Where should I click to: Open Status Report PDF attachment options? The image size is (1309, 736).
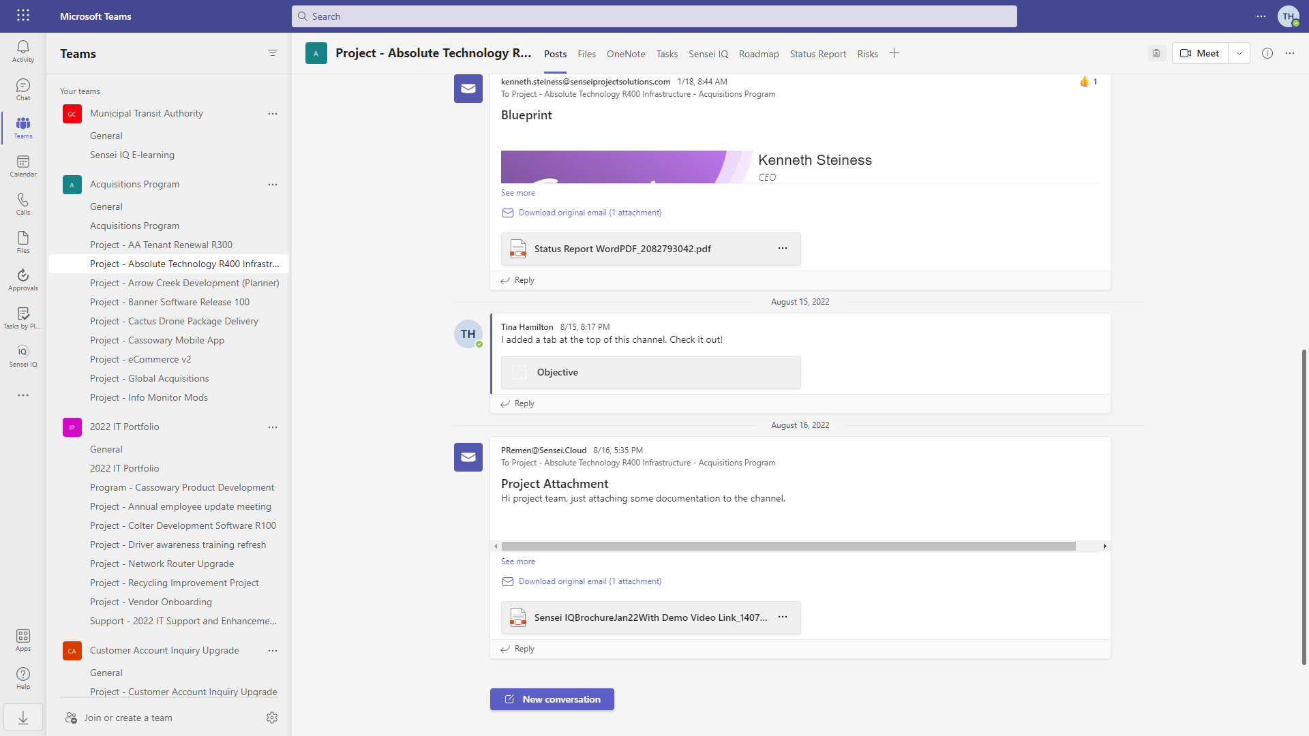[783, 249]
